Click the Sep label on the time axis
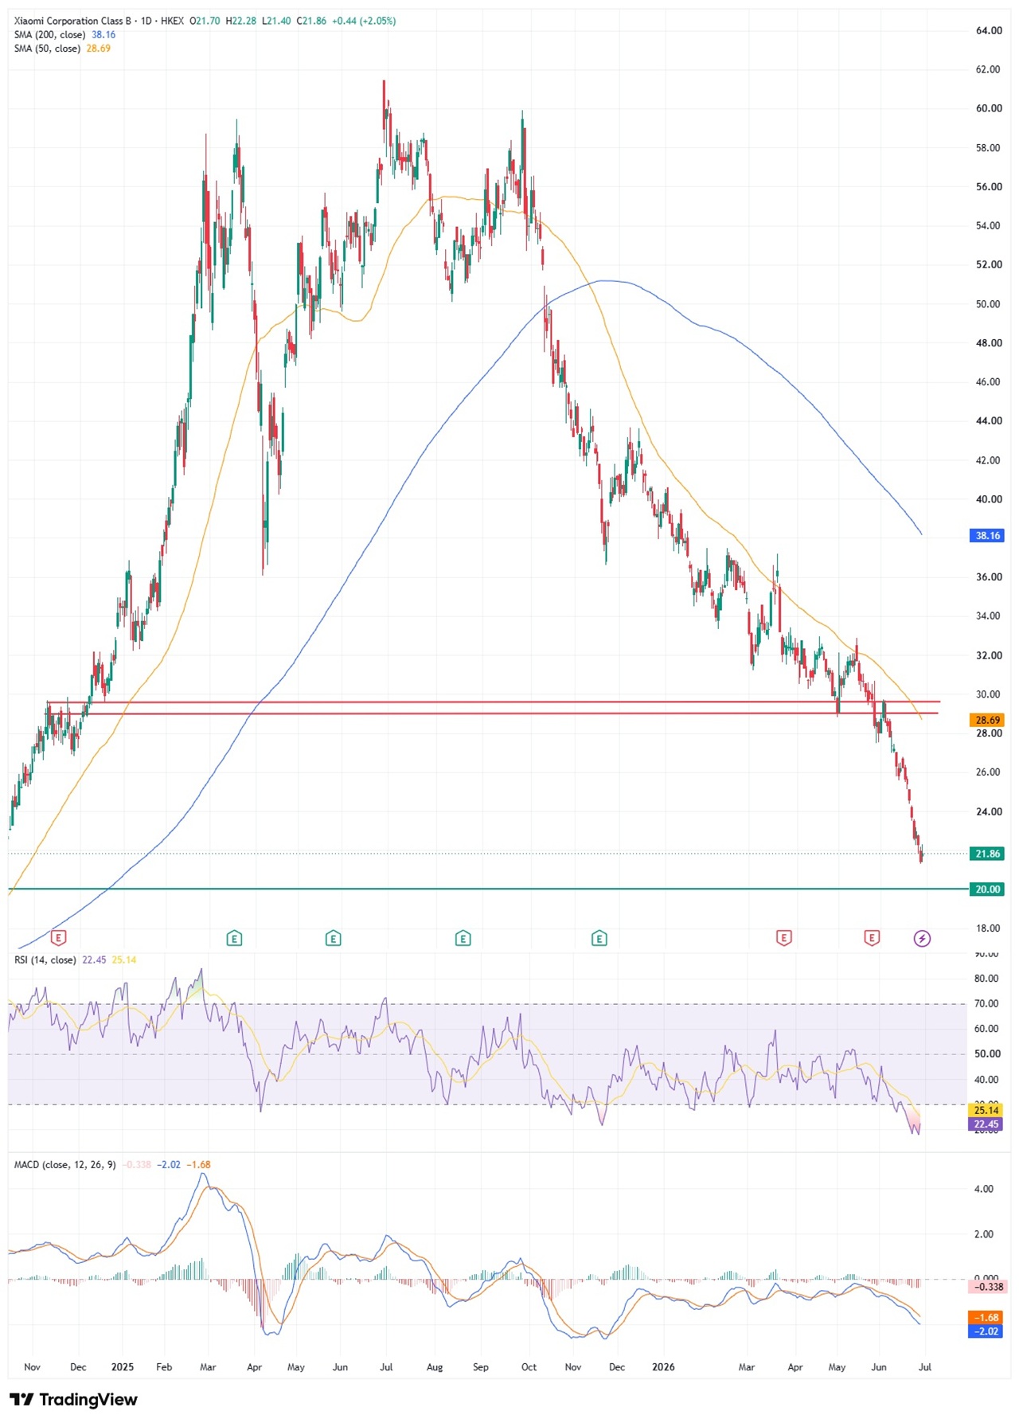Image resolution: width=1019 pixels, height=1415 pixels. click(481, 1367)
